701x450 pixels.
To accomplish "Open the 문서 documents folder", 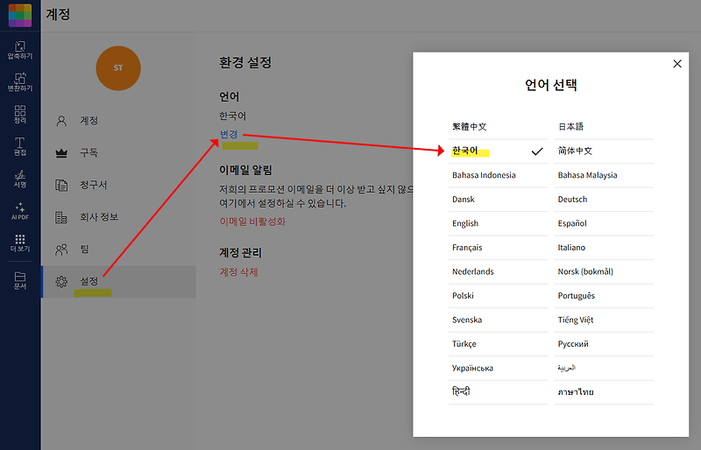I will pos(20,280).
